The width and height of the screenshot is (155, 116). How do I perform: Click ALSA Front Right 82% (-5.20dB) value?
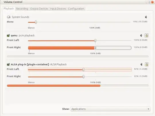tap(141, 76)
